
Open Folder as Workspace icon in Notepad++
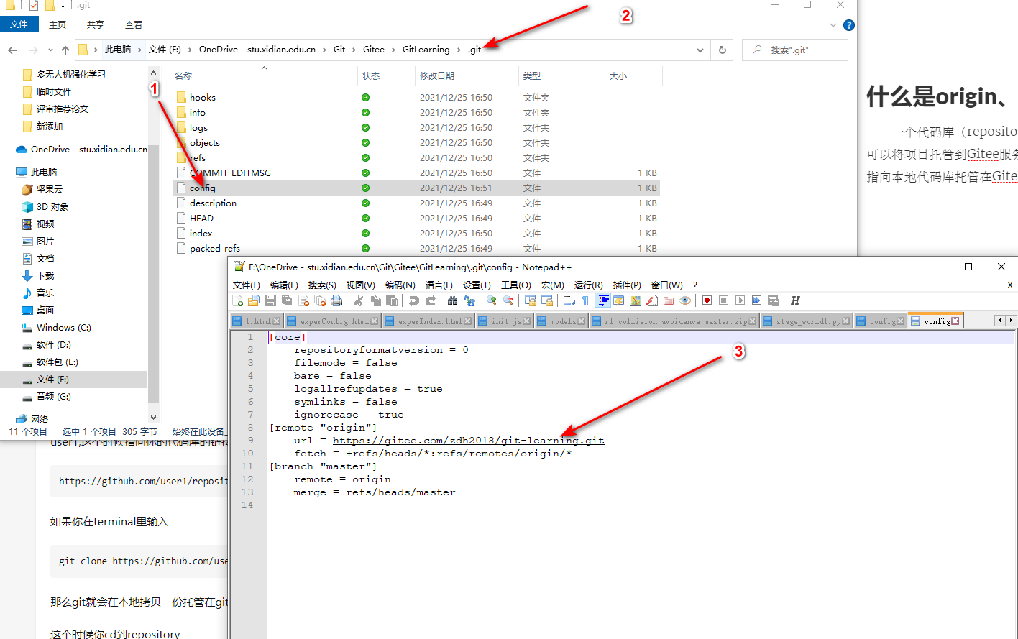(669, 300)
